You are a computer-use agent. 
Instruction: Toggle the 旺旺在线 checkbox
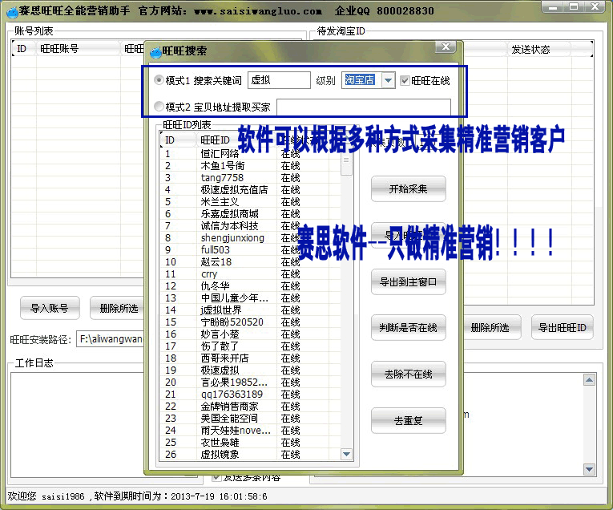(405, 80)
